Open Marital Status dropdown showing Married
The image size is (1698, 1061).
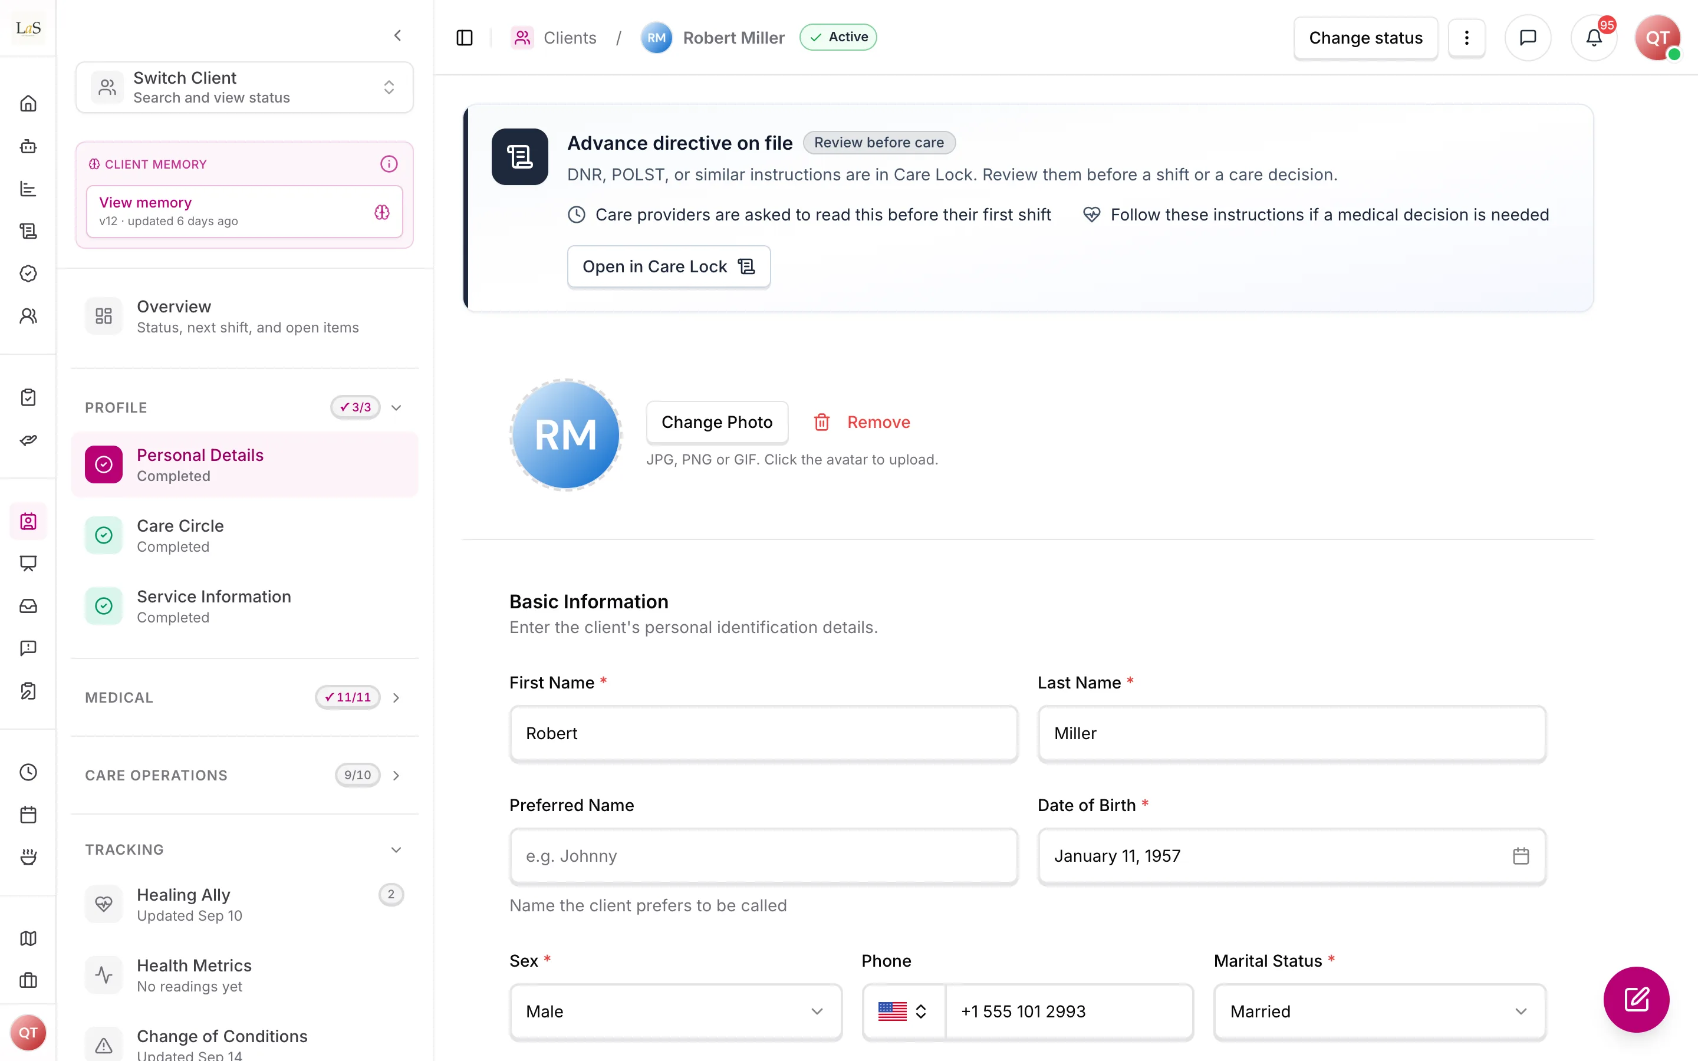(x=1380, y=1011)
